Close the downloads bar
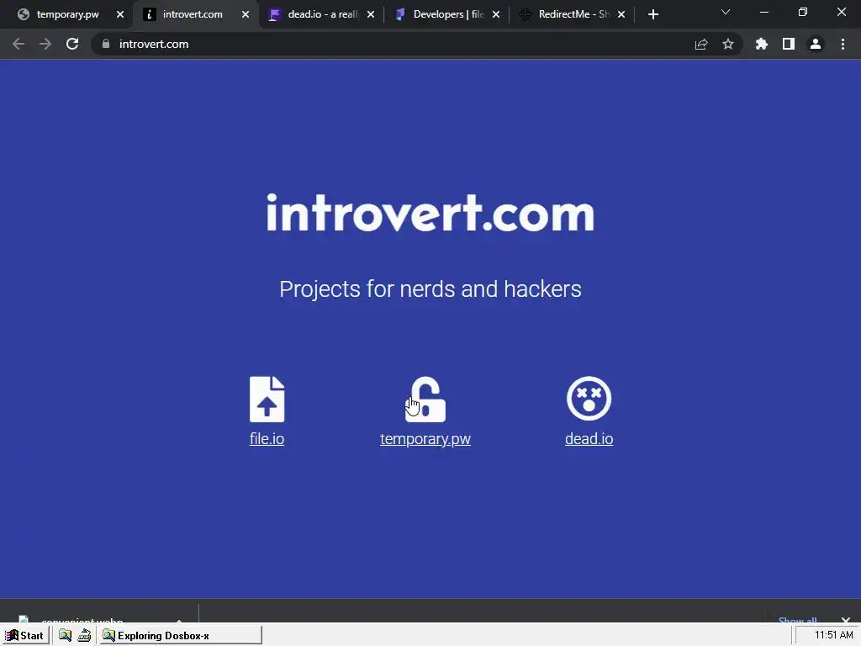Viewport: 861px width, 646px height. coord(846,620)
